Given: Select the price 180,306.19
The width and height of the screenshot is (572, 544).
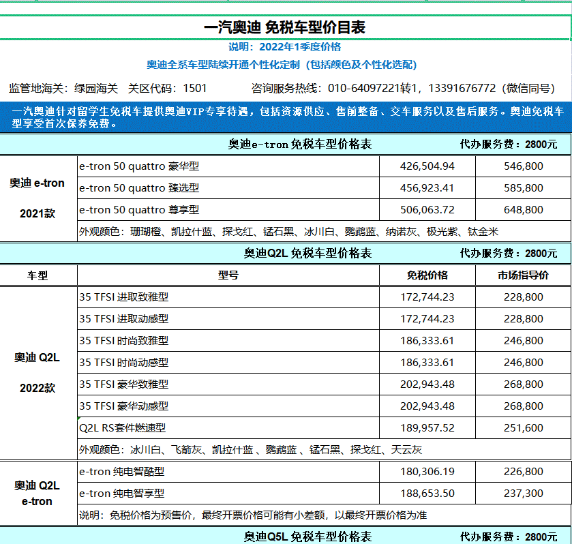Looking at the screenshot, I should [427, 472].
